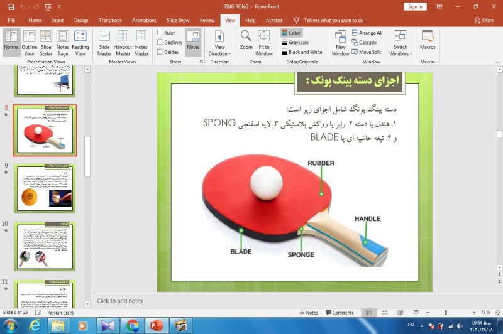Viewport: 503px width, 334px height.
Task: Open the Slide Master view
Action: pos(104,43)
